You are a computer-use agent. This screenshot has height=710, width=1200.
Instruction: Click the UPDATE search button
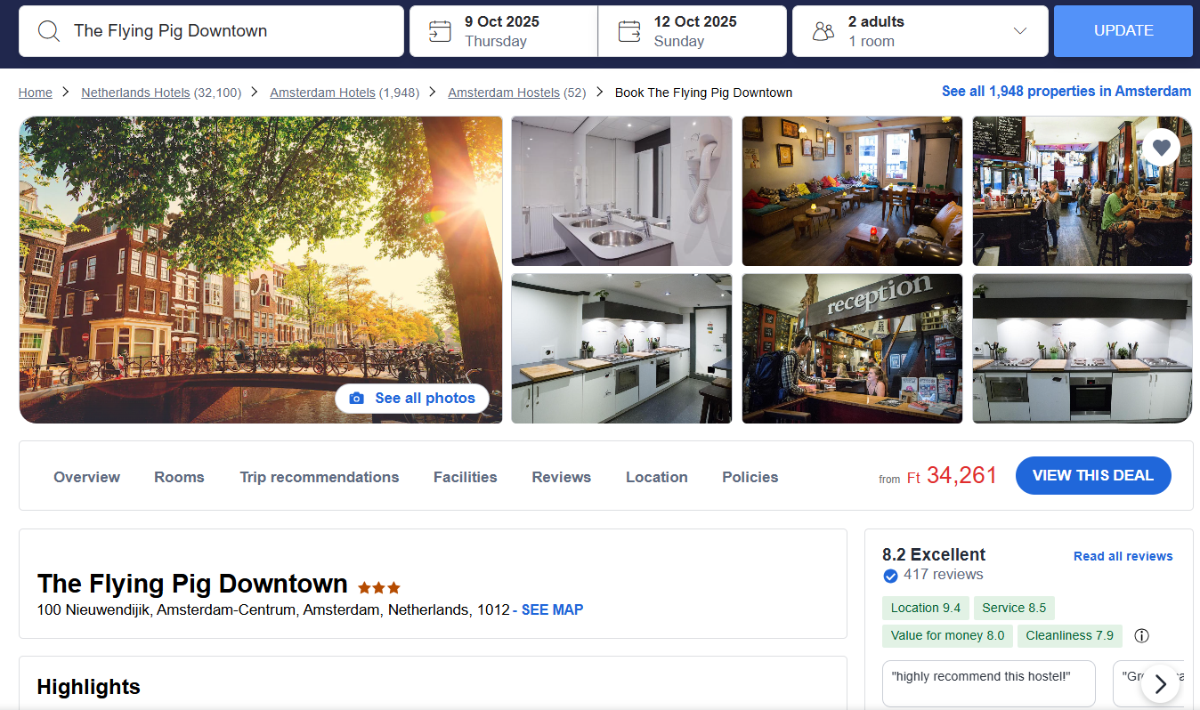point(1123,31)
